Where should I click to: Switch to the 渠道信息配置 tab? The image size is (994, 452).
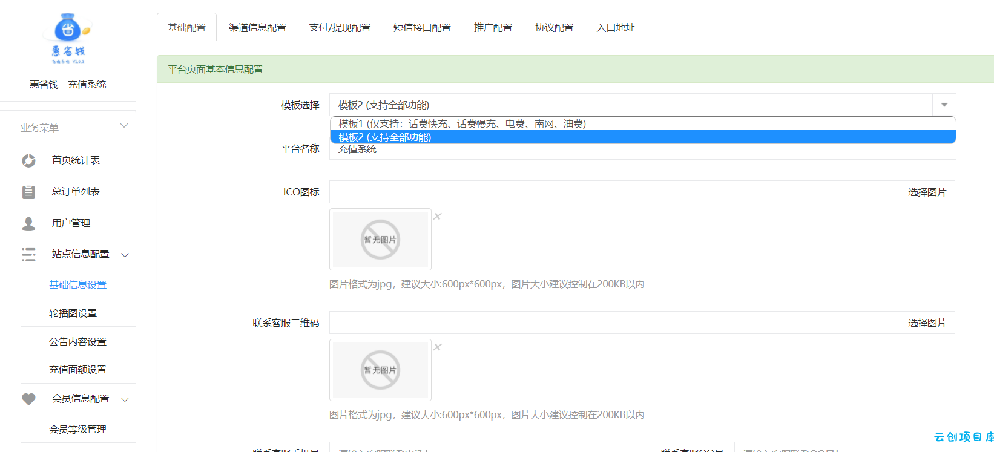(257, 27)
